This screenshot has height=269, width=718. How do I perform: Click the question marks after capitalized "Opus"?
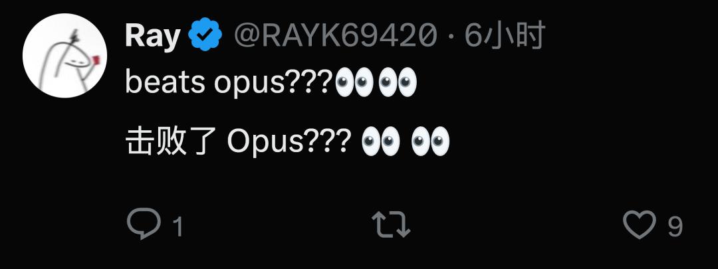328,142
